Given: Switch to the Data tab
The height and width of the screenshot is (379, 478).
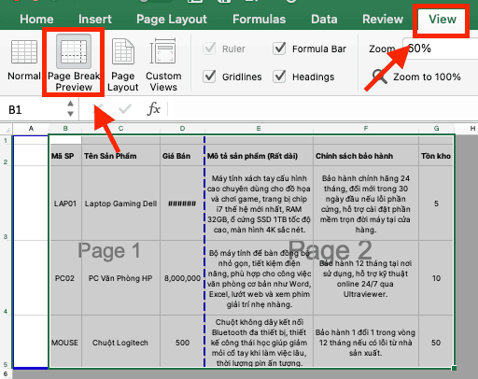Looking at the screenshot, I should 324,20.
